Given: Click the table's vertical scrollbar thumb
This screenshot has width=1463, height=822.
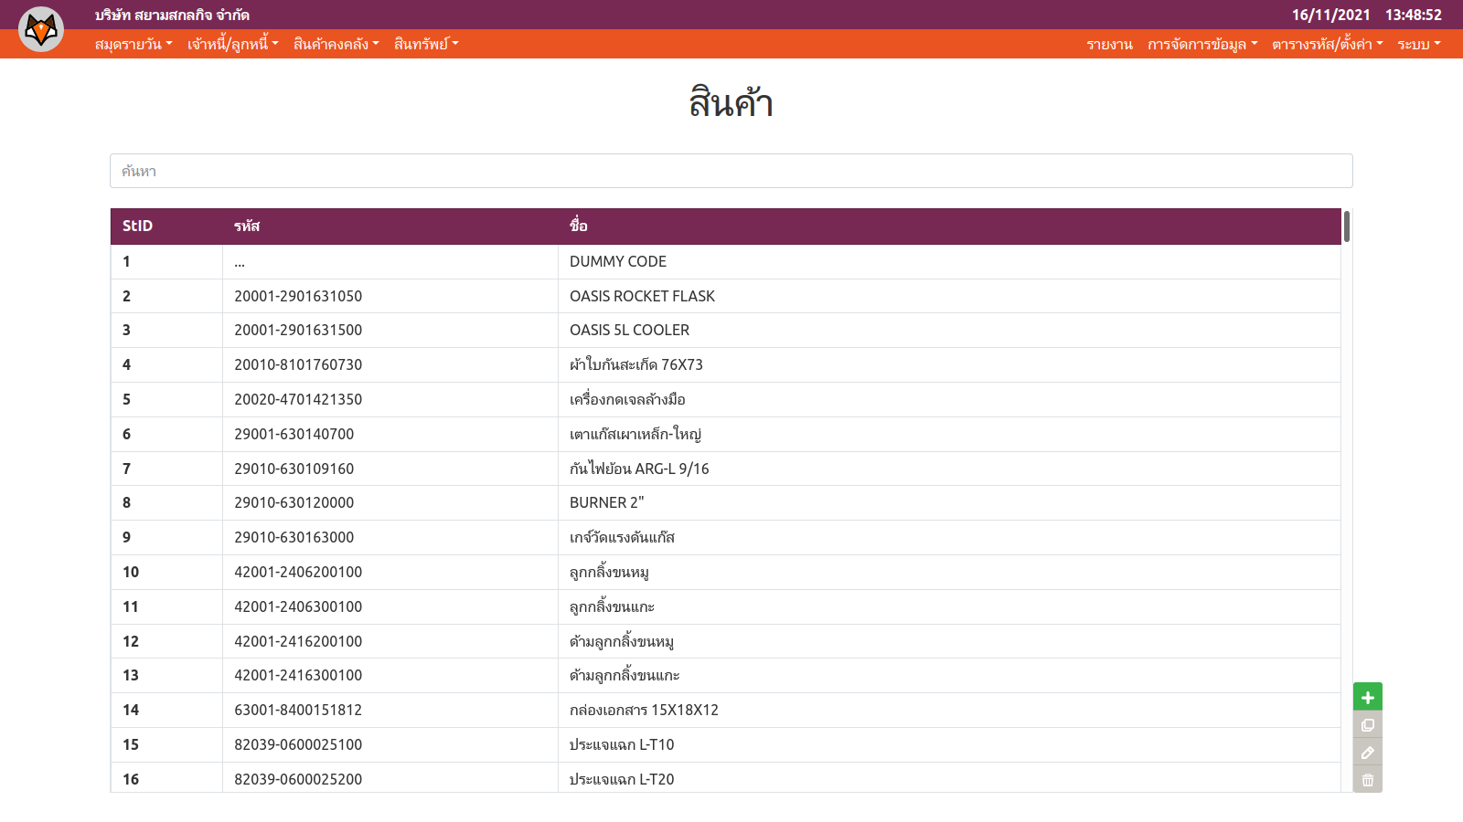Looking at the screenshot, I should tap(1347, 227).
